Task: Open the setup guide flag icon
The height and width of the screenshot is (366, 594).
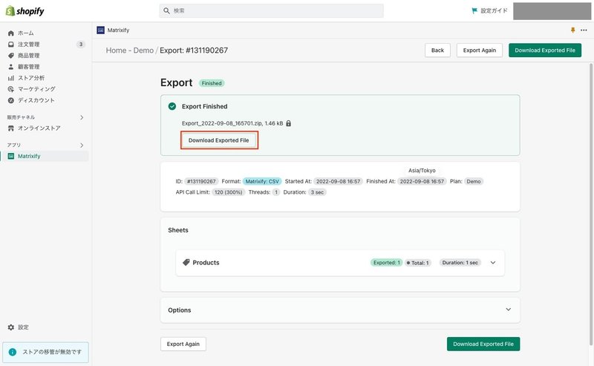Action: click(474, 10)
